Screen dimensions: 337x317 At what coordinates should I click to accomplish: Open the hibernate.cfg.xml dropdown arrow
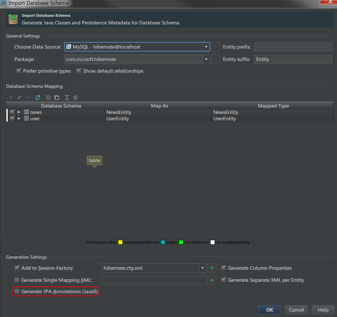pyautogui.click(x=203, y=268)
